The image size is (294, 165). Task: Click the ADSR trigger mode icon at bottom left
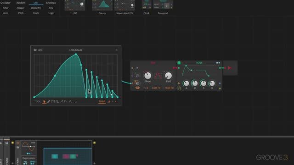pyautogui.click(x=179, y=88)
